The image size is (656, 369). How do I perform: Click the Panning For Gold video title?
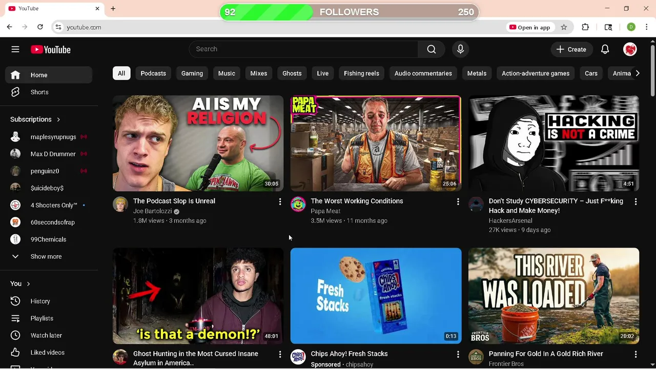[x=546, y=354]
